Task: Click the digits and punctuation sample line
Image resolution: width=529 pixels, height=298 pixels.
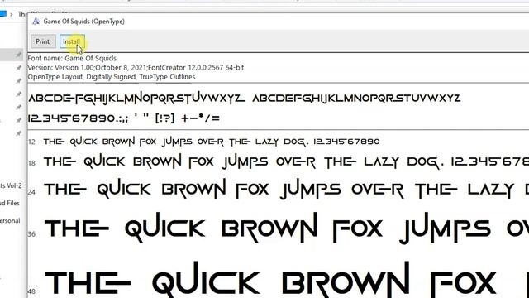Action: tap(123, 118)
